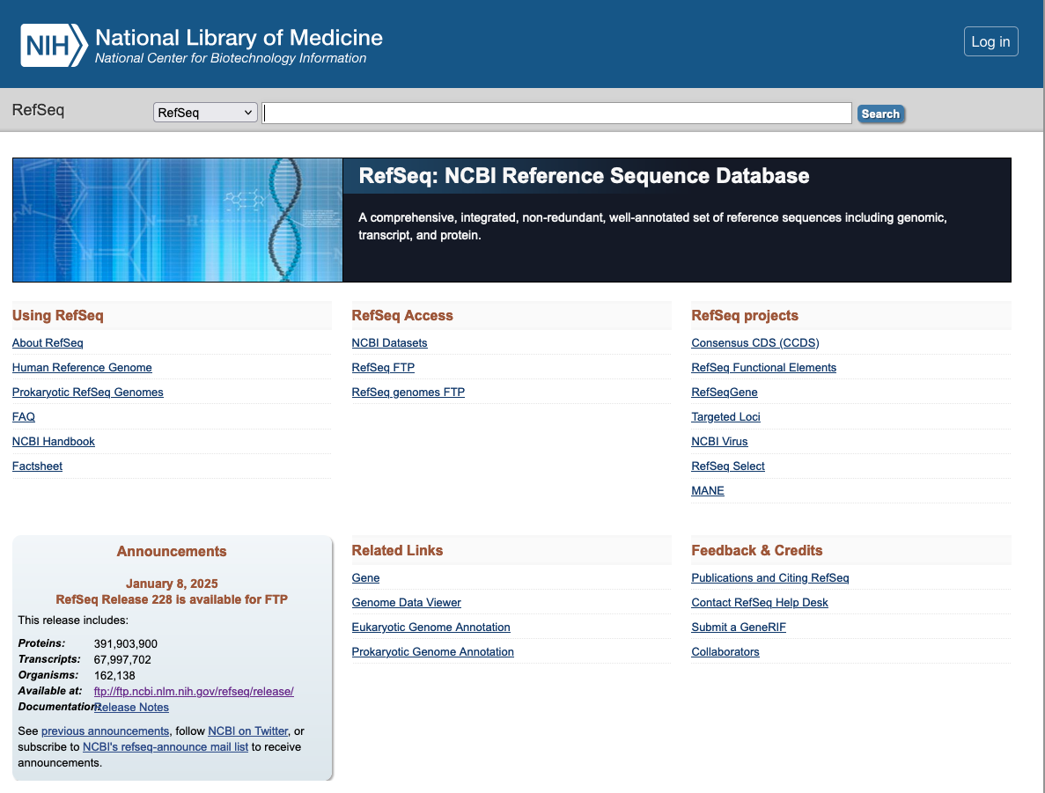
Task: Open the About RefSeq link
Action: [x=48, y=343]
